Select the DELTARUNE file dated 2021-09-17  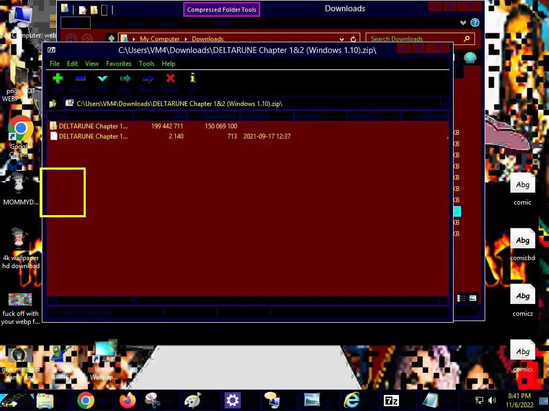point(248,136)
